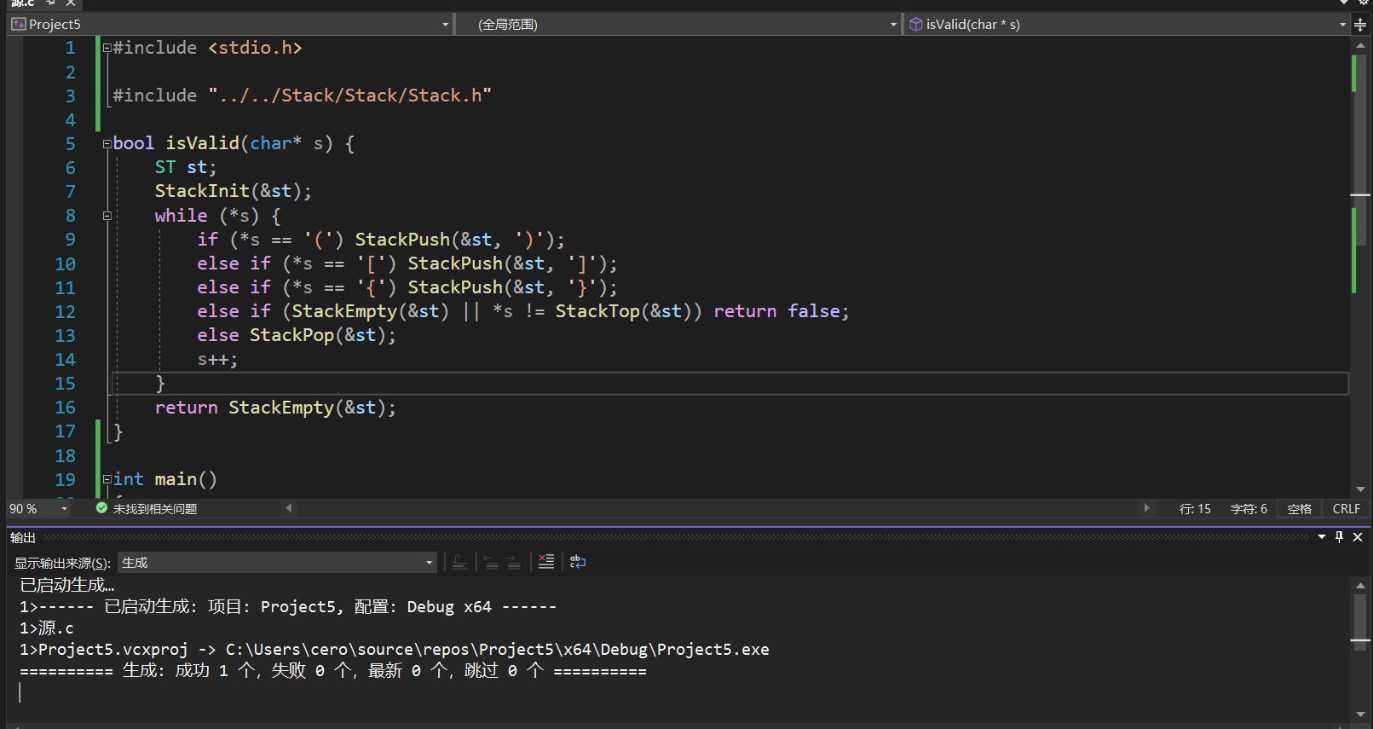Click the 生成: 成功 1 个 summary line
The height and width of the screenshot is (729, 1373).
coord(332,671)
